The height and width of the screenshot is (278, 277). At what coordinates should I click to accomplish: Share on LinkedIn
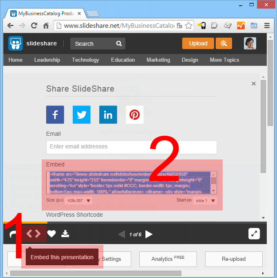tap(108, 114)
